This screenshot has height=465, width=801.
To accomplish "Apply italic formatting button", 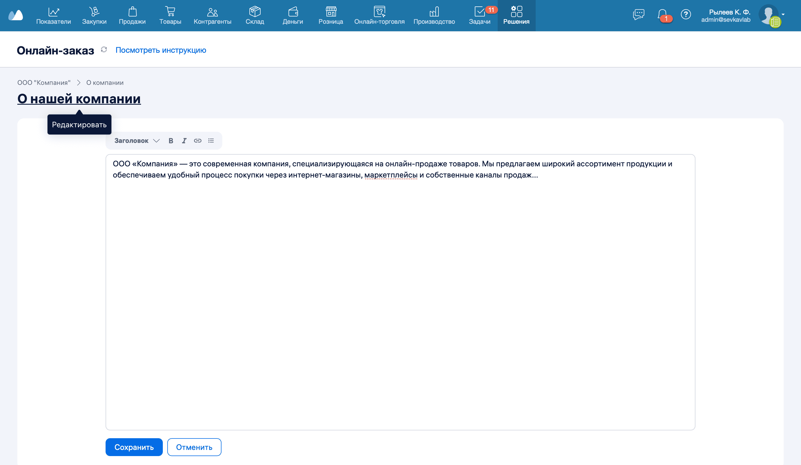I will point(184,141).
